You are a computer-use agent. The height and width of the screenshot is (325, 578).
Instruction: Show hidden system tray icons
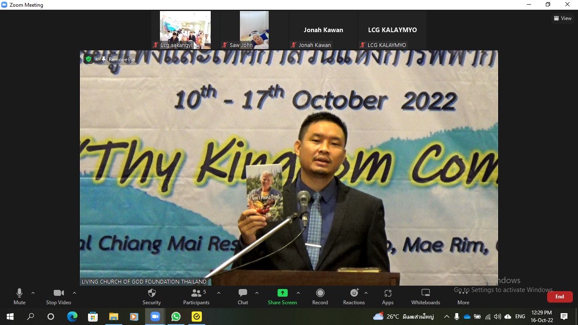[446, 317]
